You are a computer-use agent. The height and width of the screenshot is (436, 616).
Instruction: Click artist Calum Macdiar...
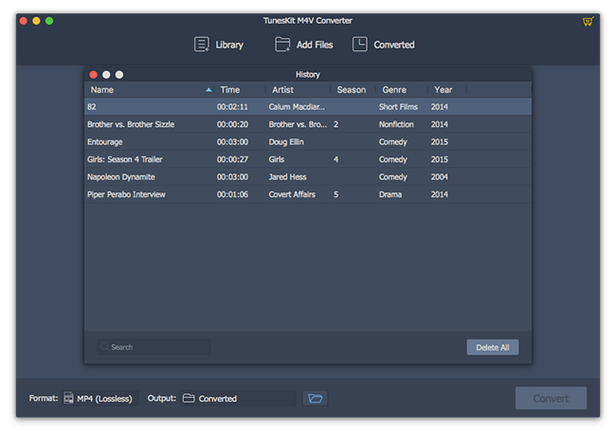pos(297,107)
